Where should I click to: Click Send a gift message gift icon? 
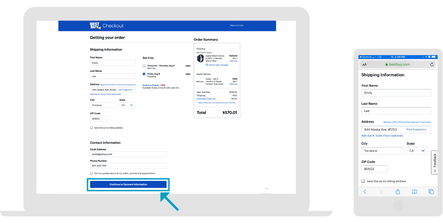click(207, 65)
